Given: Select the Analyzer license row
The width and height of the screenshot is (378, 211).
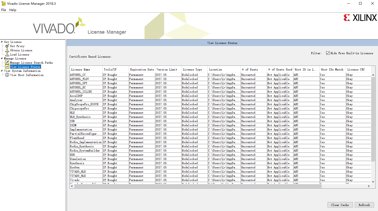Looking at the screenshot, I should point(220,100).
